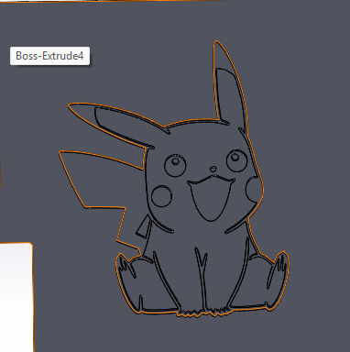Select the small highlight circle inside right eye

235,157
